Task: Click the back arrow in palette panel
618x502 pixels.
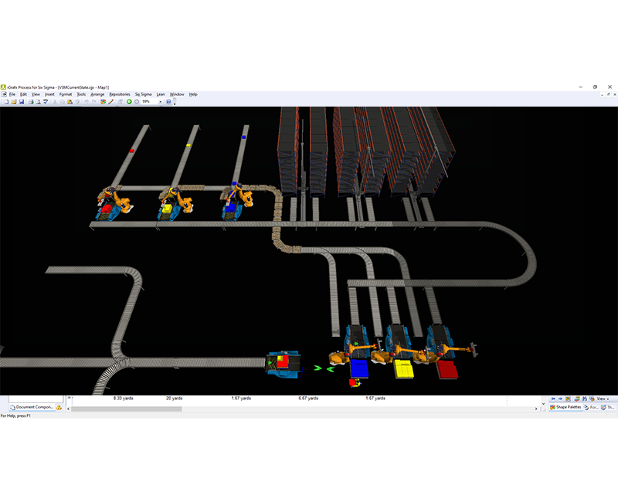Action: point(553,399)
